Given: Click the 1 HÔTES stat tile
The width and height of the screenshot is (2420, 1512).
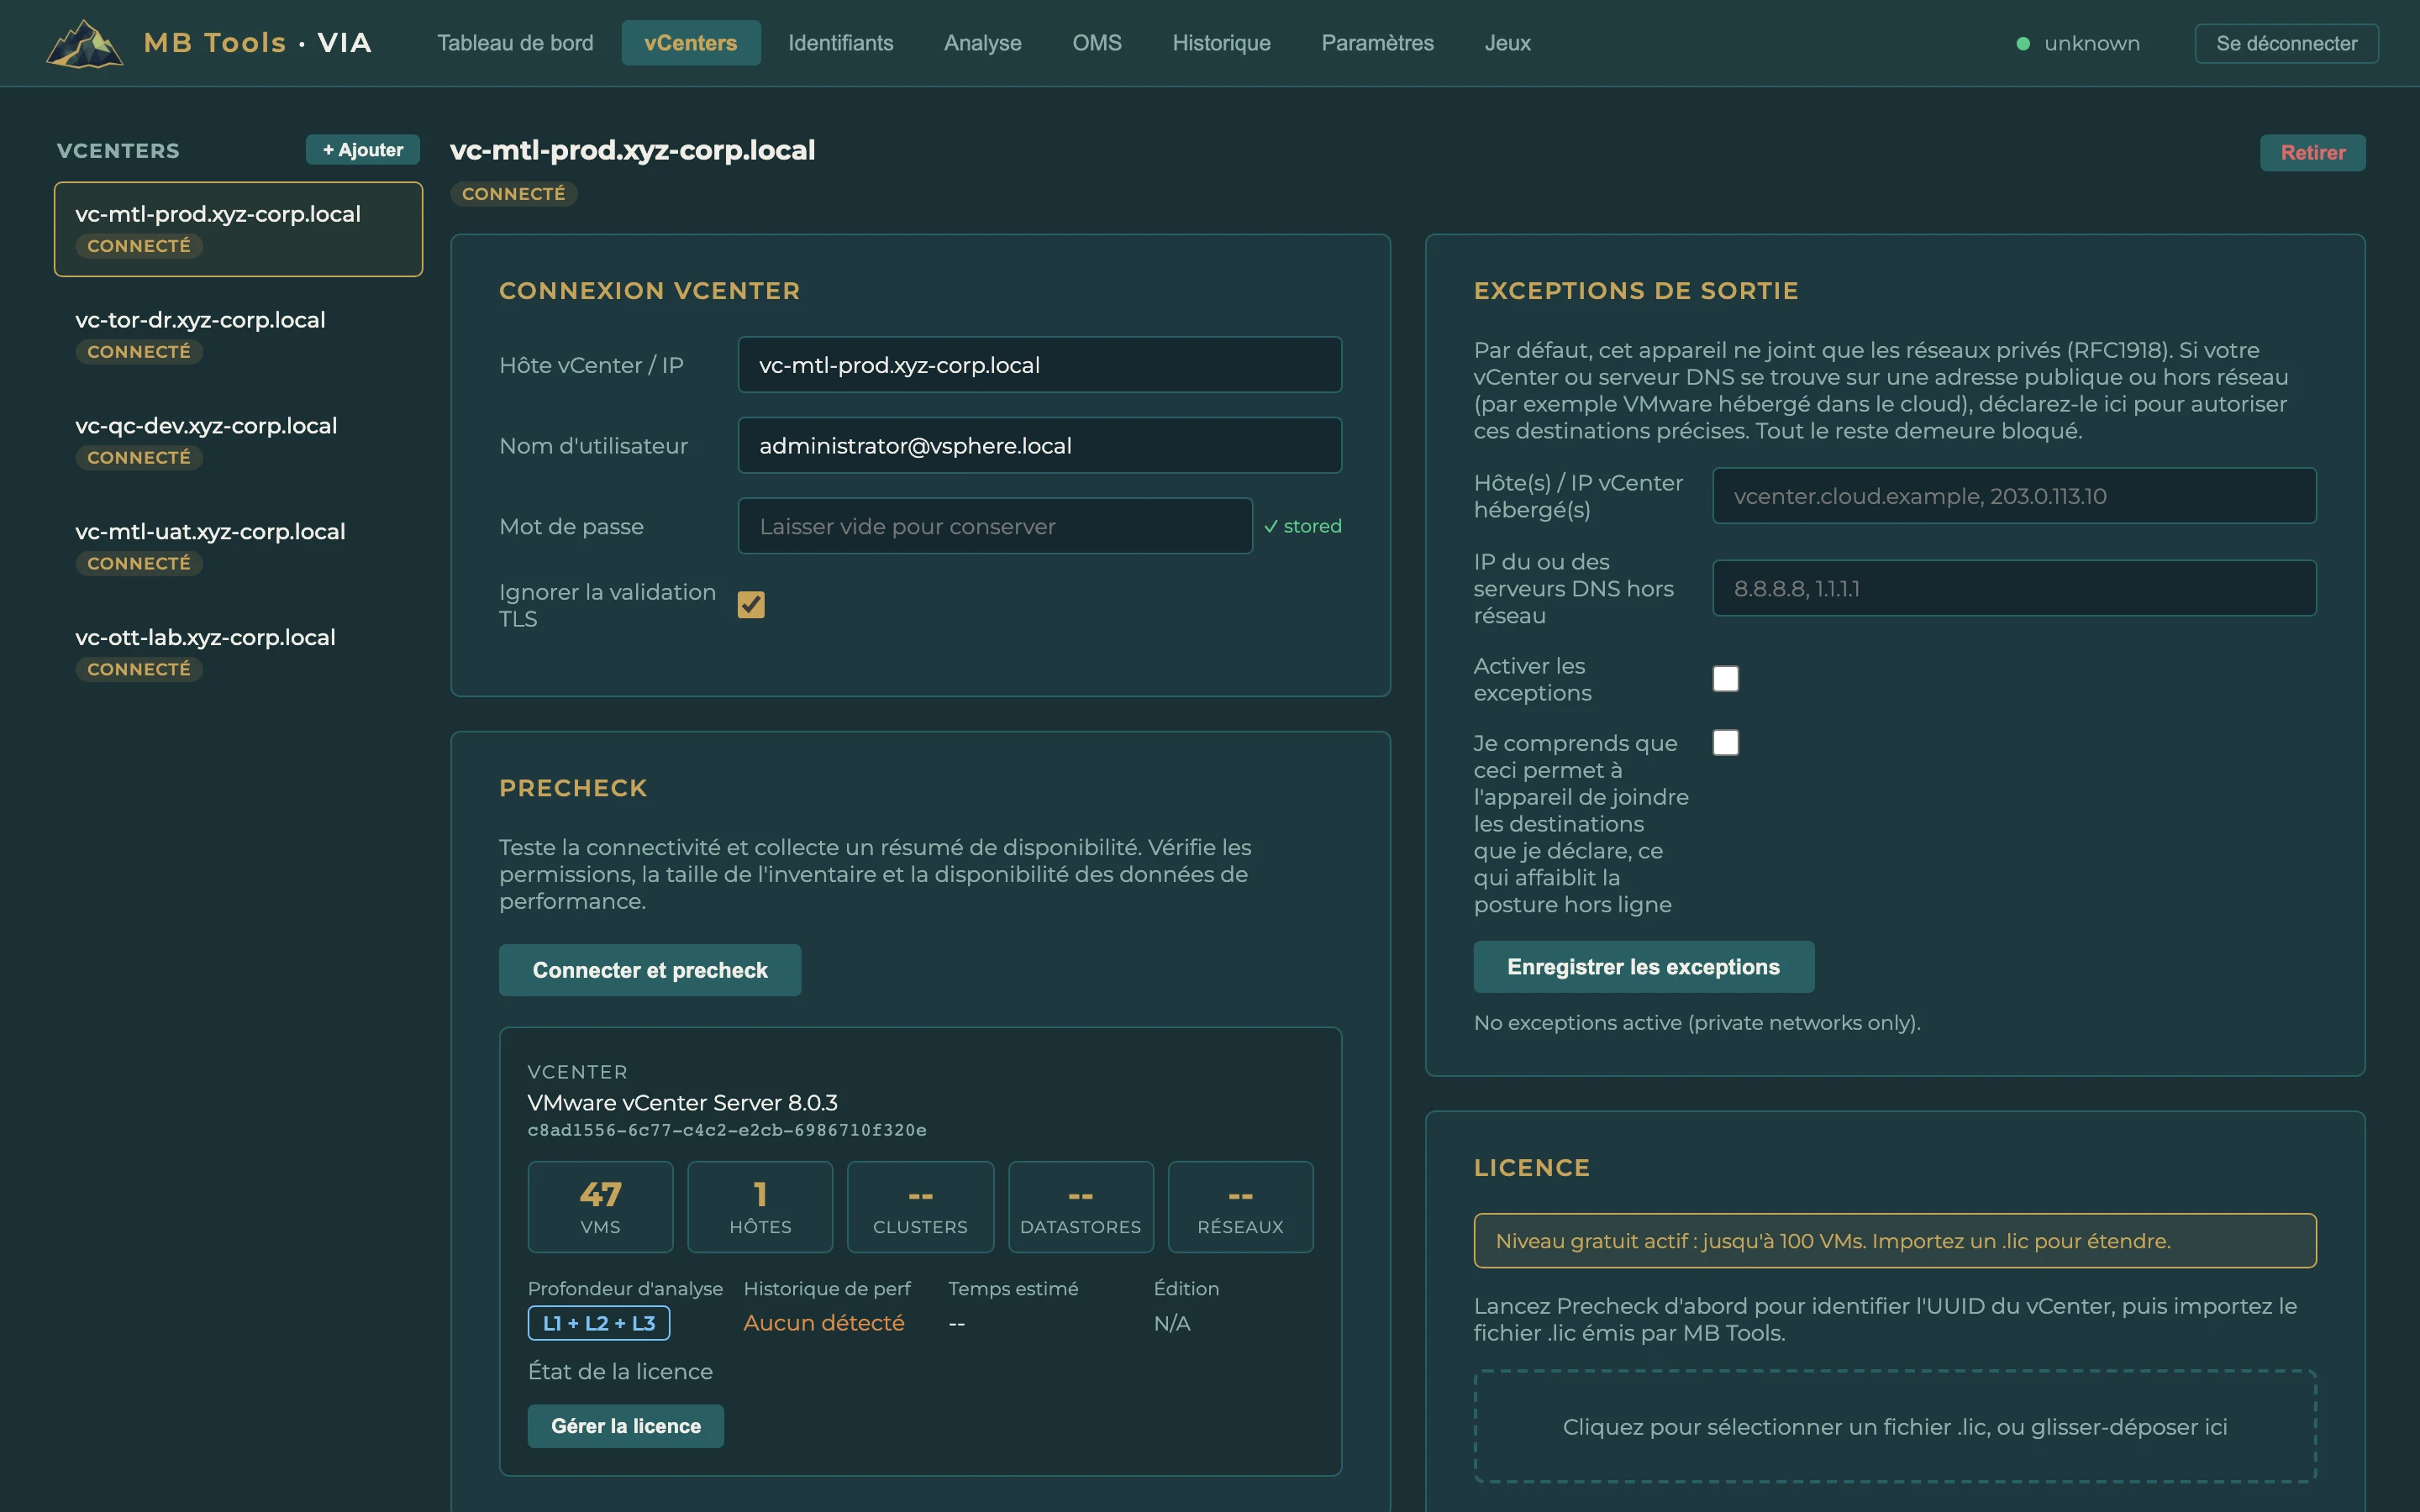Looking at the screenshot, I should pyautogui.click(x=760, y=1207).
